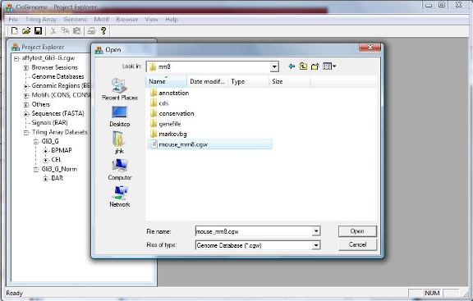
Task: Click the Paste toolbar icon
Action: (x=77, y=30)
